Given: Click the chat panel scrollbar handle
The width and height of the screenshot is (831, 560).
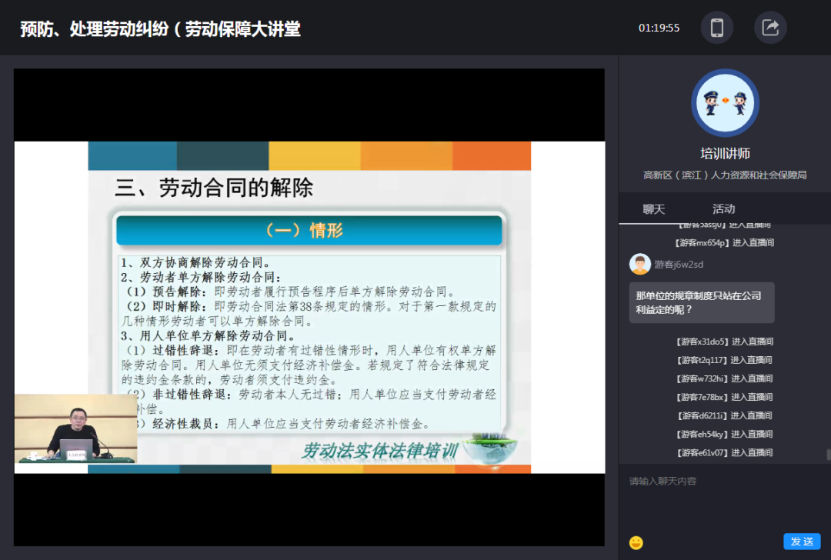Looking at the screenshot, I should coord(828,454).
